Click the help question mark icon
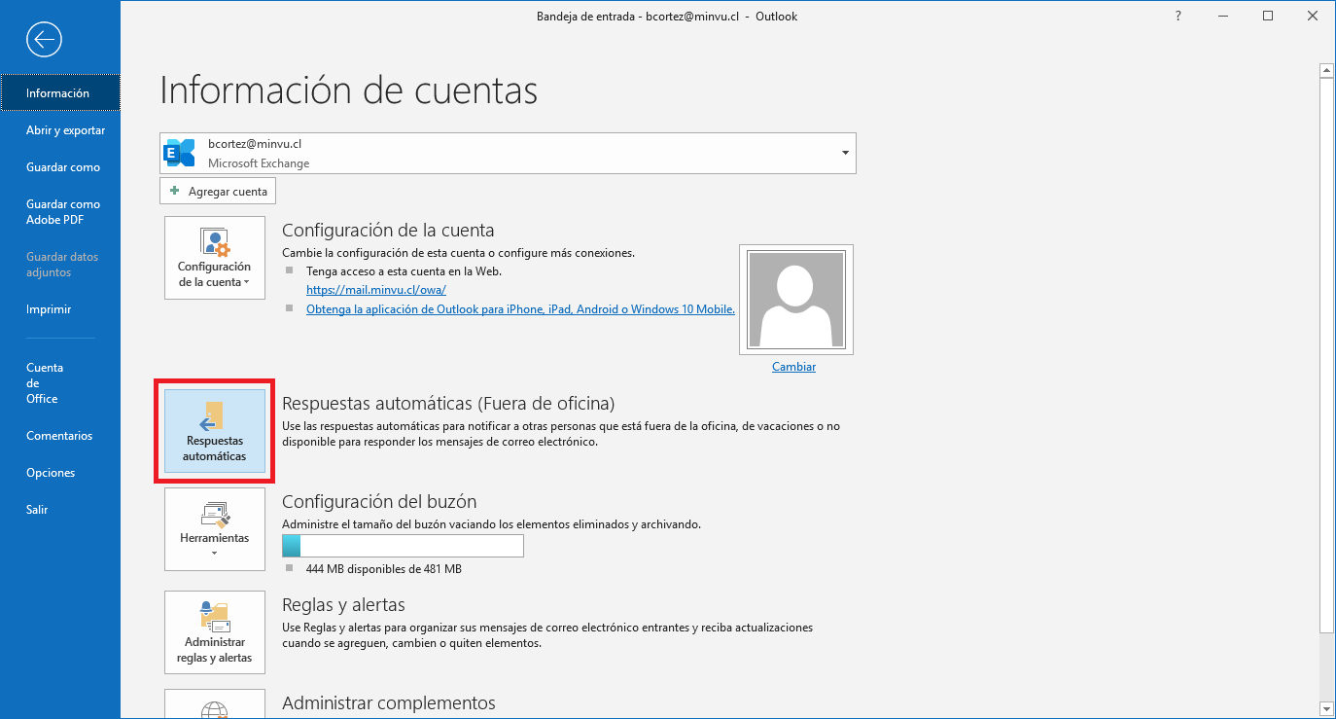This screenshot has height=719, width=1336. (x=1178, y=17)
